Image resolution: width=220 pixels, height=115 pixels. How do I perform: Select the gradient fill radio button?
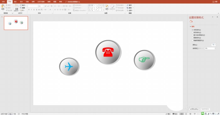pos(192,33)
